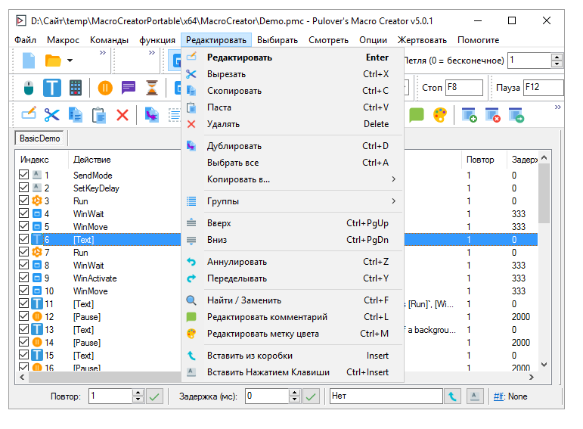Click the Insert keystroke icon at bottom right
This screenshot has height=429, width=583.
[474, 396]
